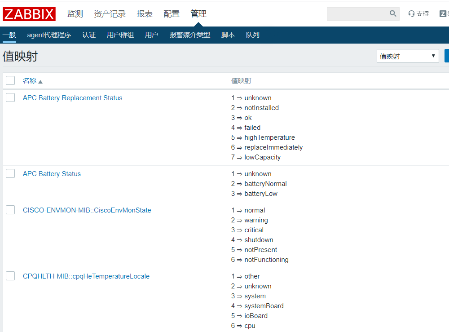The image size is (449, 332).
Task: Click the ZABBIX logo
Action: [29, 14]
